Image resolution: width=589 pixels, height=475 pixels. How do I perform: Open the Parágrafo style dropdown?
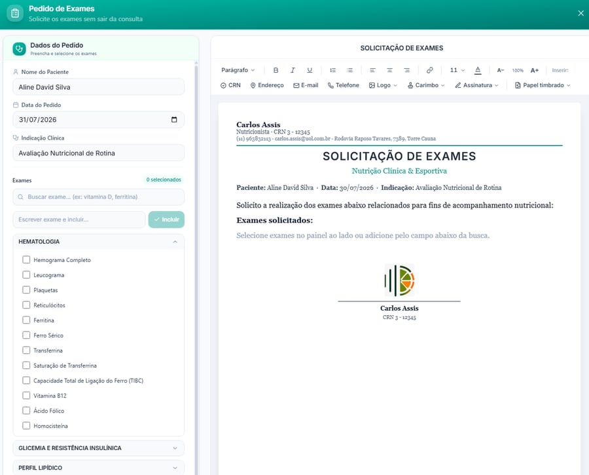(238, 70)
